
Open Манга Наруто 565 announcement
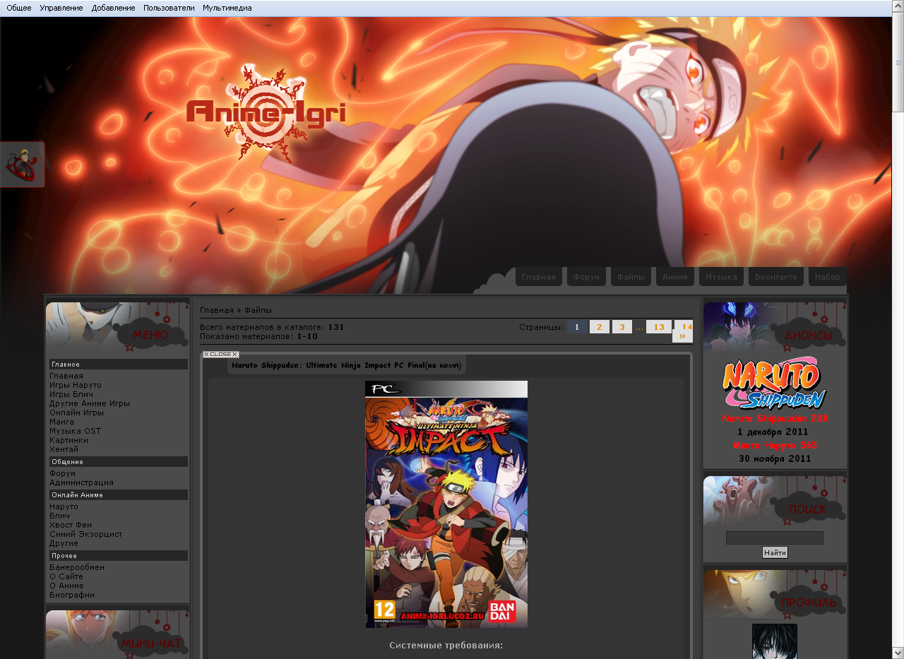point(775,446)
